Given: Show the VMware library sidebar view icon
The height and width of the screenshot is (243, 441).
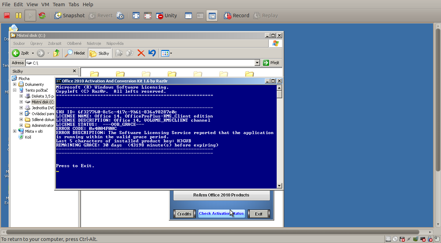Looking at the screenshot, I should tap(188, 16).
